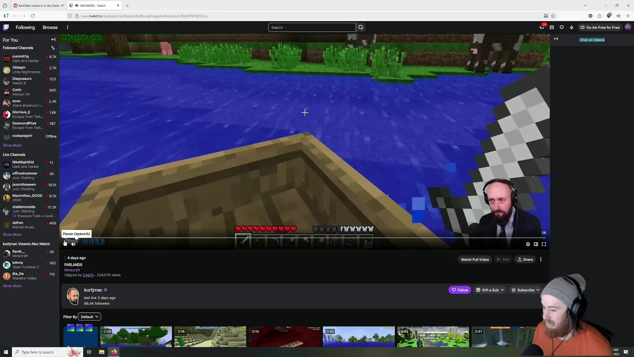This screenshot has height=357, width=634.
Task: Open sodapoppin offline channel entry
Action: (x=30, y=136)
